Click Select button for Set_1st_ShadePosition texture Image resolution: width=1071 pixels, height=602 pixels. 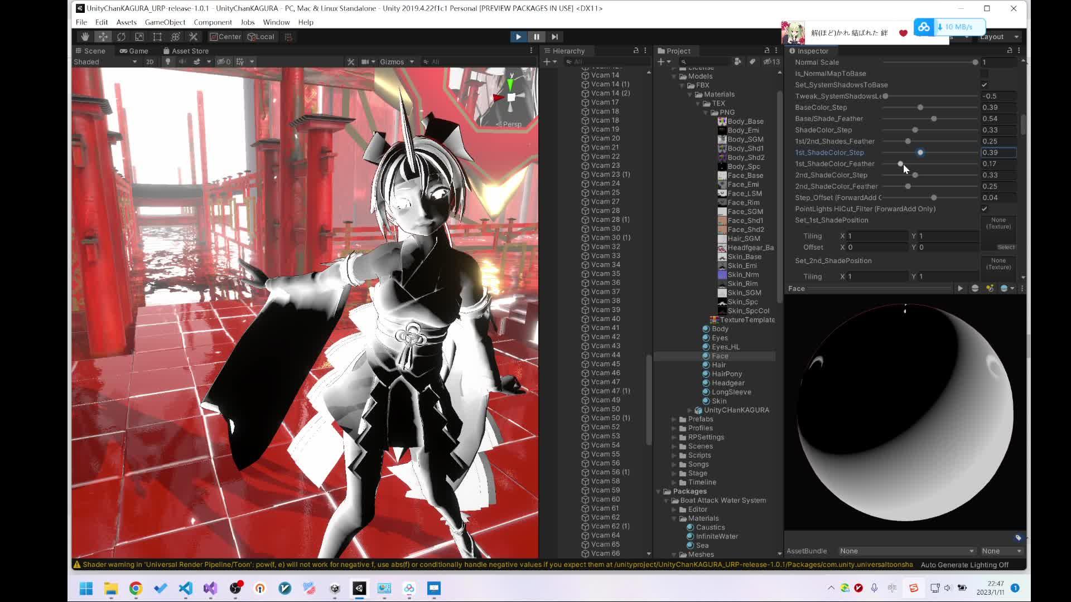[1006, 247]
